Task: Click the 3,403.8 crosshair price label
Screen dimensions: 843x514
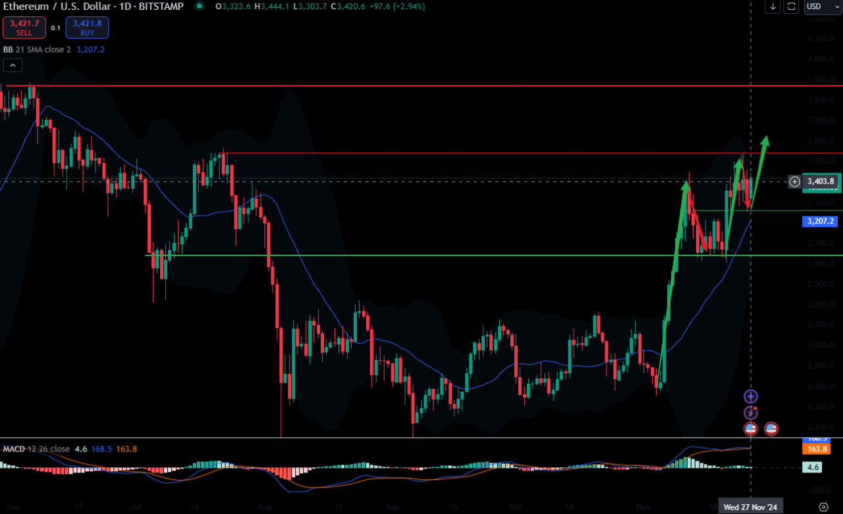Action: (821, 182)
